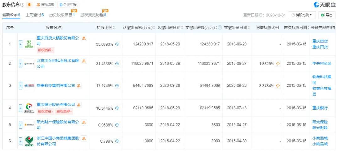
Task: Open history clock icon beside 31.4338%
Action: click(117, 64)
